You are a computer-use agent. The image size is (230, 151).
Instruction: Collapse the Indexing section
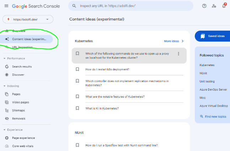[x=4, y=86]
